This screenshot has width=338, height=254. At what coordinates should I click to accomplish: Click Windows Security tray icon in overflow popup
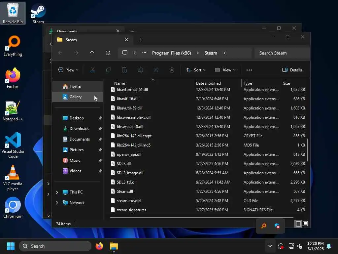277,226
